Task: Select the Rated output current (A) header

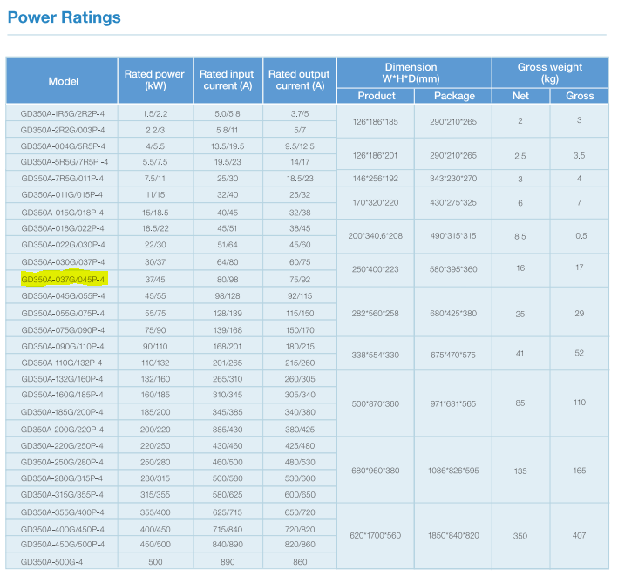Action: coord(299,80)
